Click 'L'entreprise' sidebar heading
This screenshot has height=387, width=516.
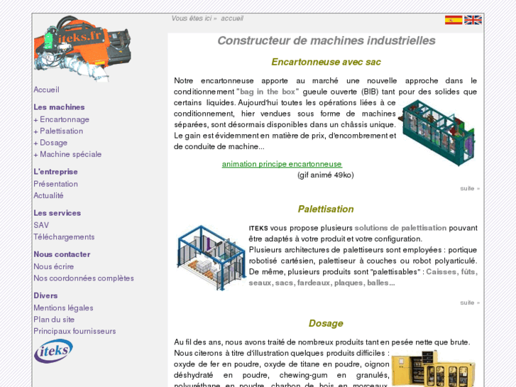pos(55,172)
